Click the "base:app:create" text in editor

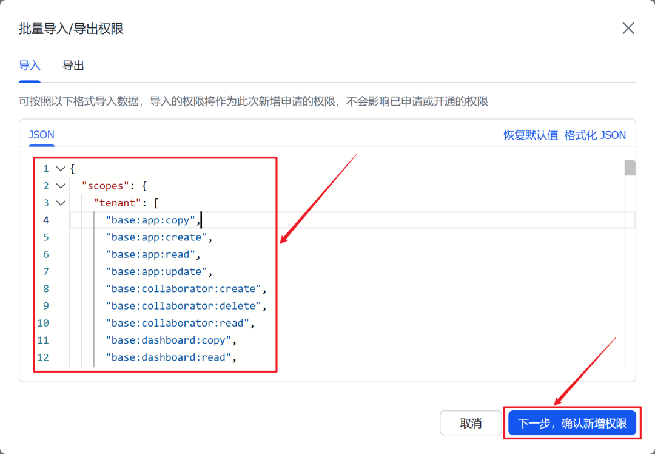tap(156, 237)
